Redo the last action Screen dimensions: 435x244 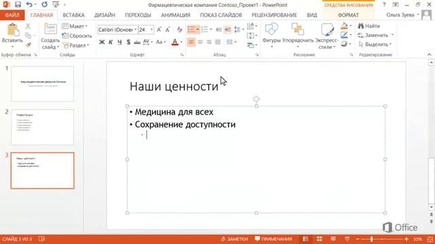[x=44, y=5]
